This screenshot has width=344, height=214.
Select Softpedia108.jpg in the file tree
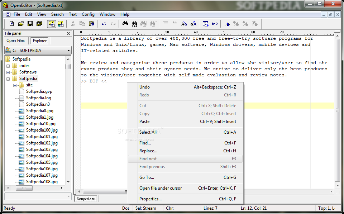tap(42, 182)
